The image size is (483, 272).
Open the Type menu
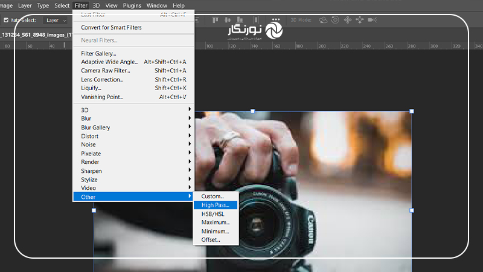click(43, 5)
